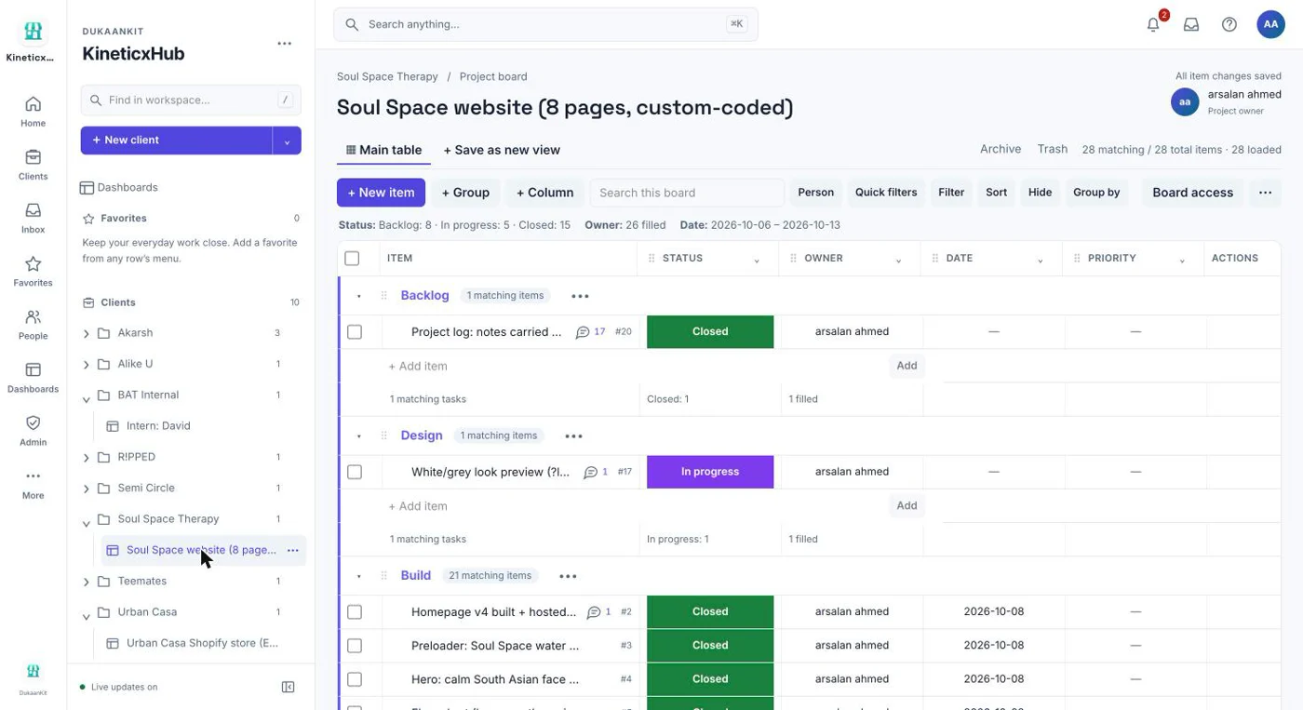Open the Trash view

[x=1053, y=149]
